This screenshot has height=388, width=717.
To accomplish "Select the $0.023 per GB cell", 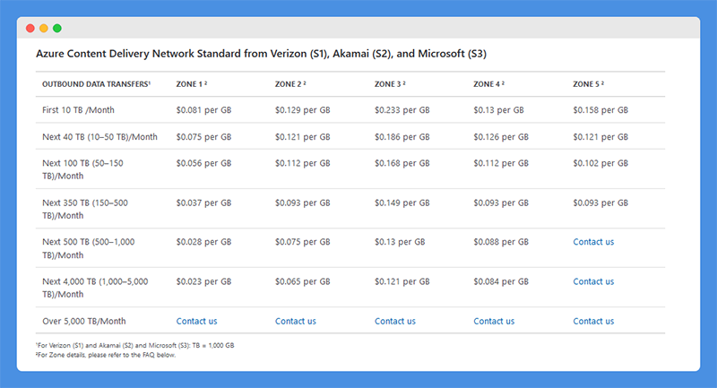I will click(x=203, y=281).
